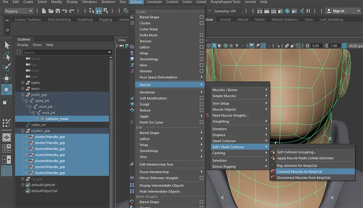Open Mirror Deformer Weights option box
Viewport: 363px width, 208px height.
point(201,178)
